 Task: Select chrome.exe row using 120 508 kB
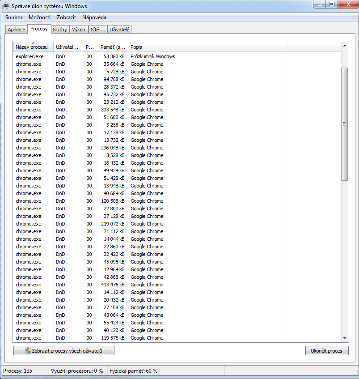click(x=150, y=201)
